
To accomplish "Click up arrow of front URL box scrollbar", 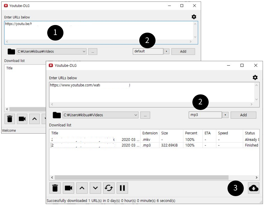I will coord(256,85).
